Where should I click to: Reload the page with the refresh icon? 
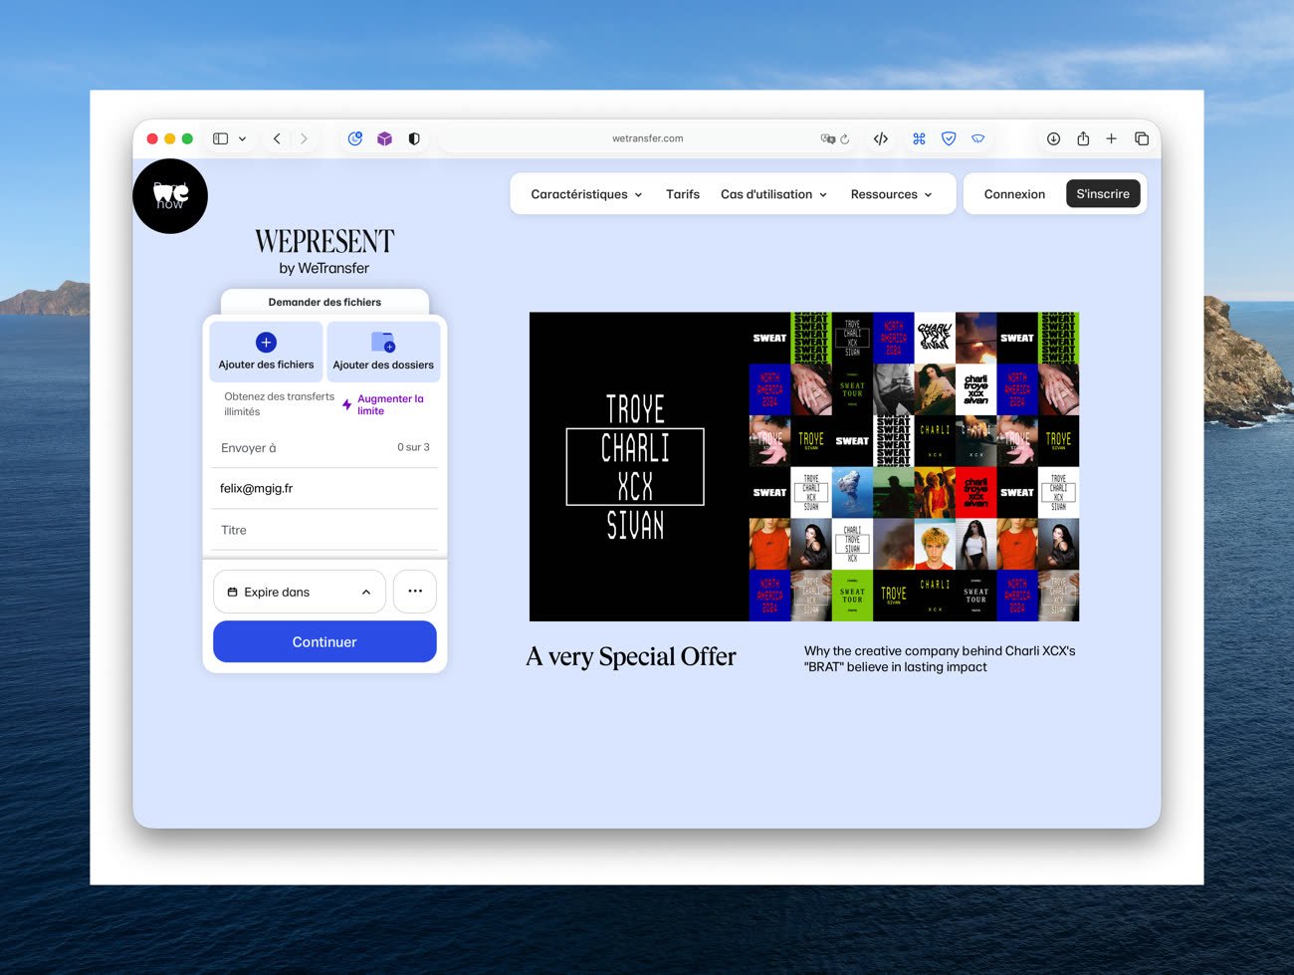tap(844, 138)
